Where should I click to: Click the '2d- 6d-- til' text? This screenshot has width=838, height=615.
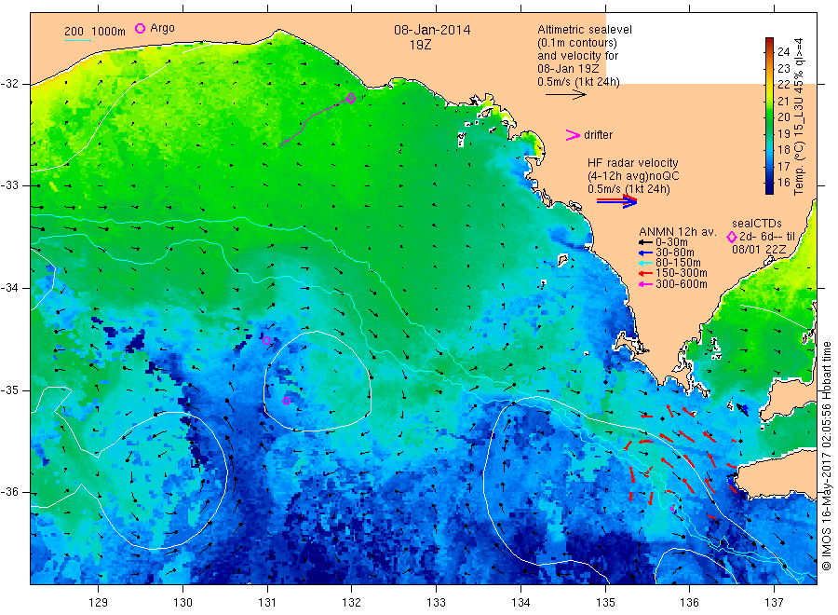tap(767, 237)
